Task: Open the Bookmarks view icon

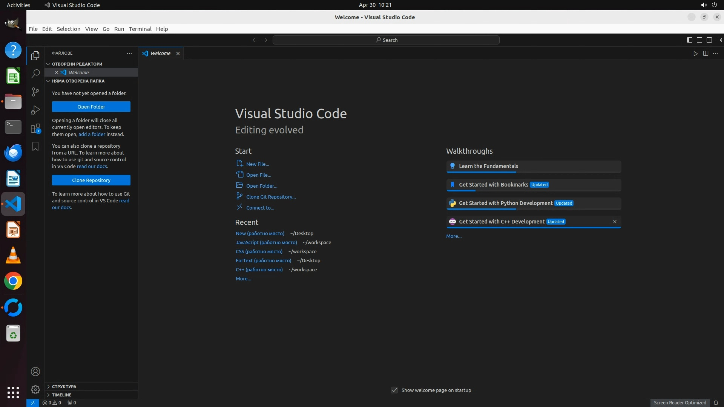Action: pyautogui.click(x=35, y=146)
